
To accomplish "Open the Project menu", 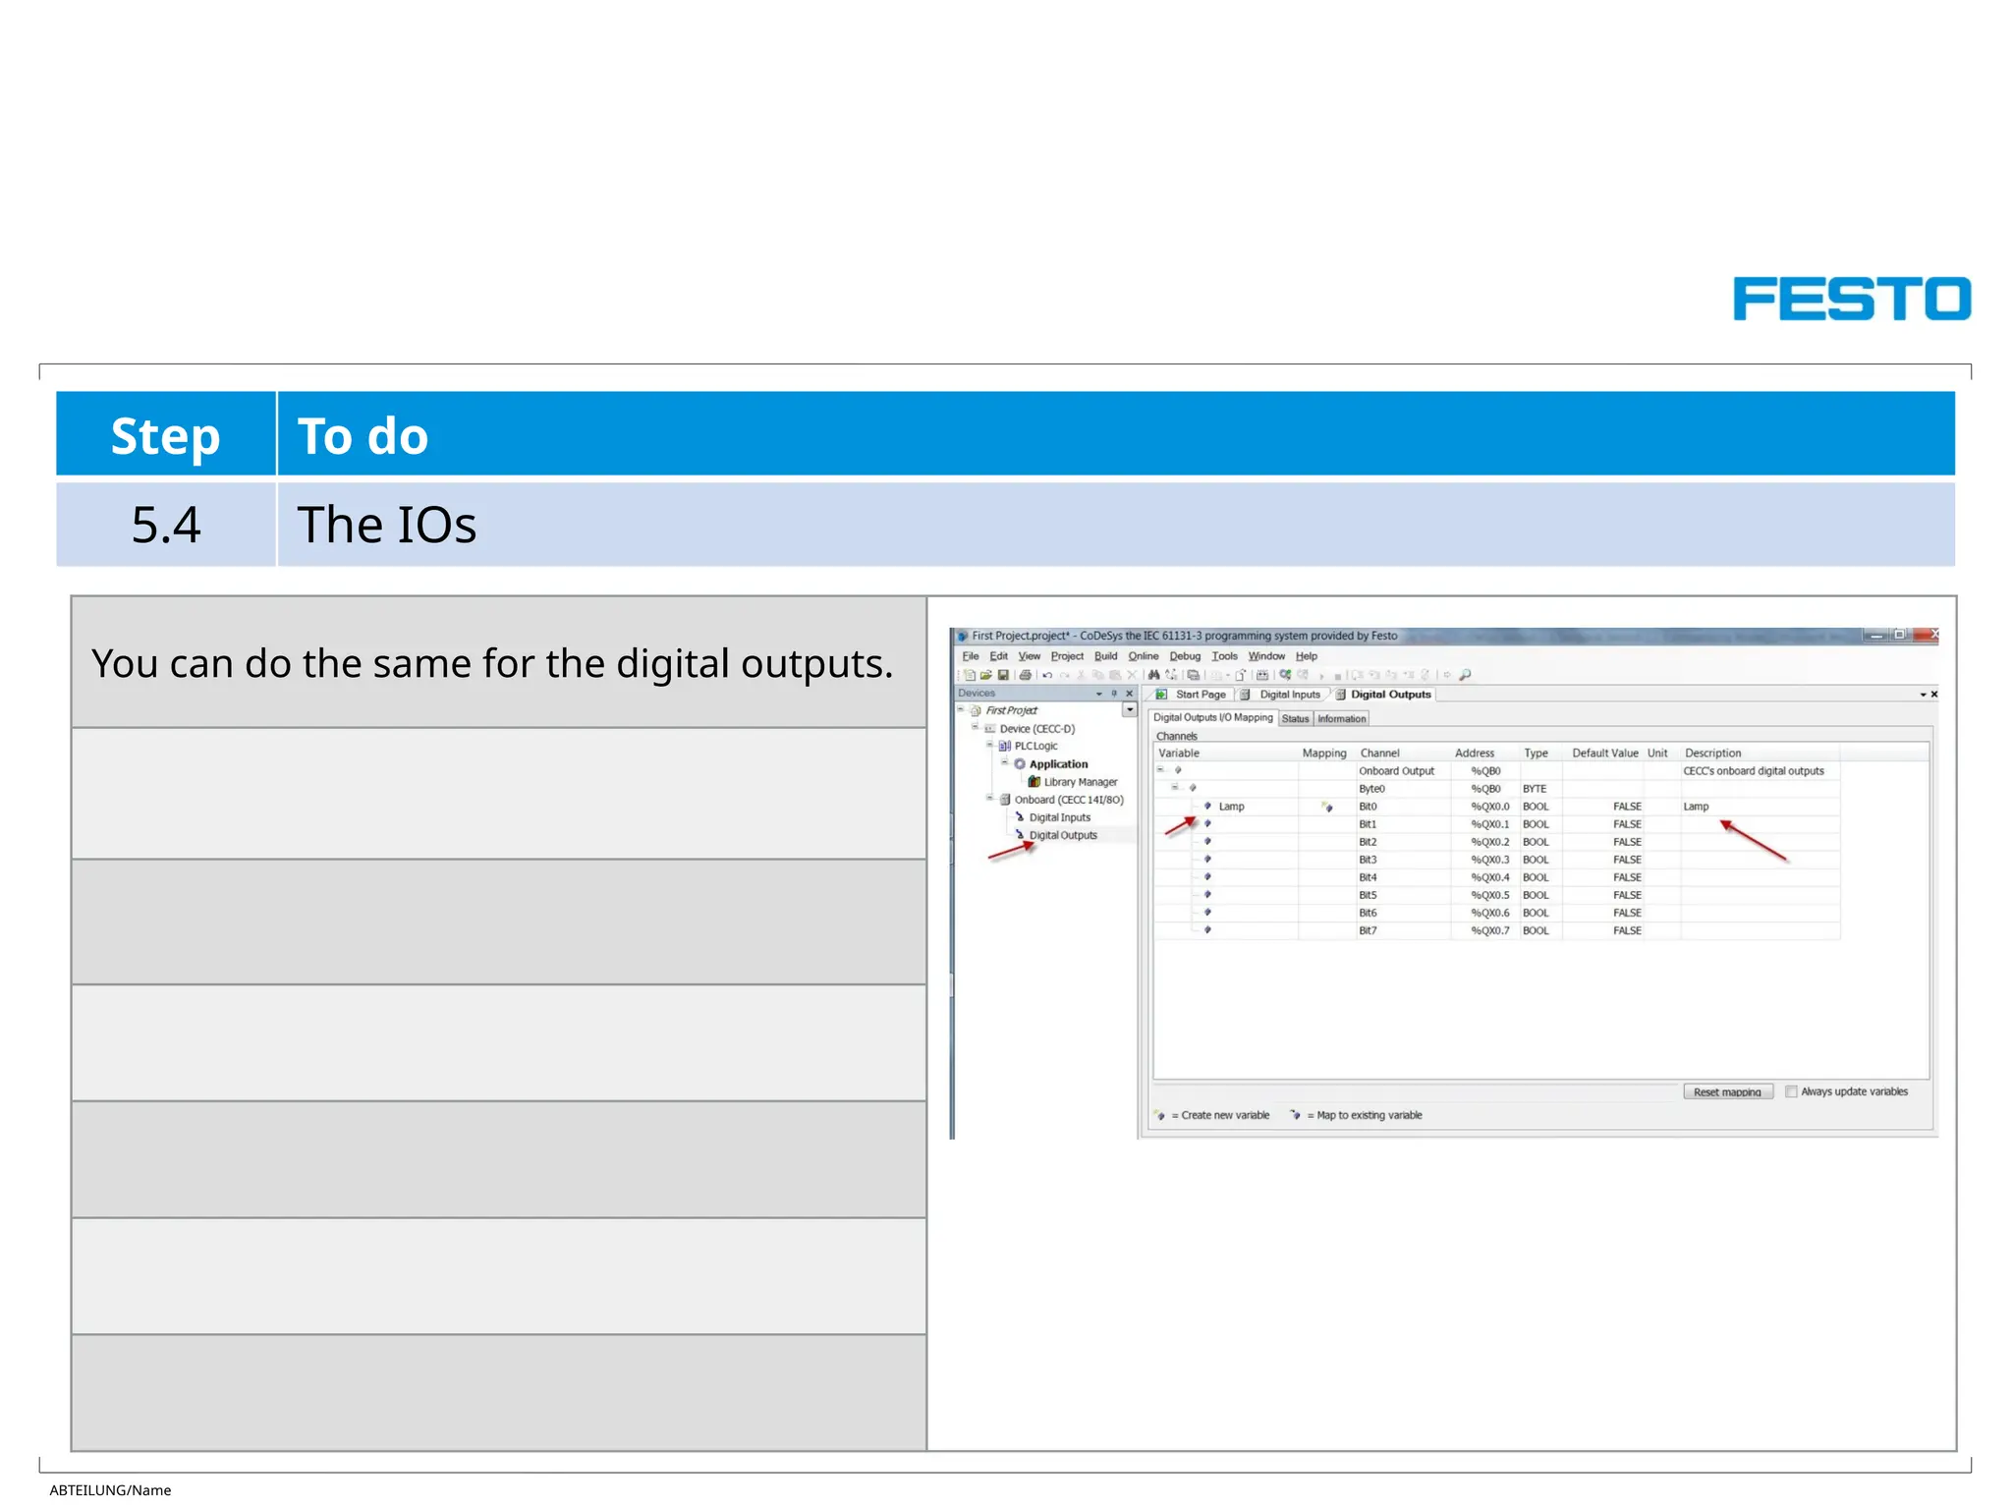I will (x=1067, y=656).
